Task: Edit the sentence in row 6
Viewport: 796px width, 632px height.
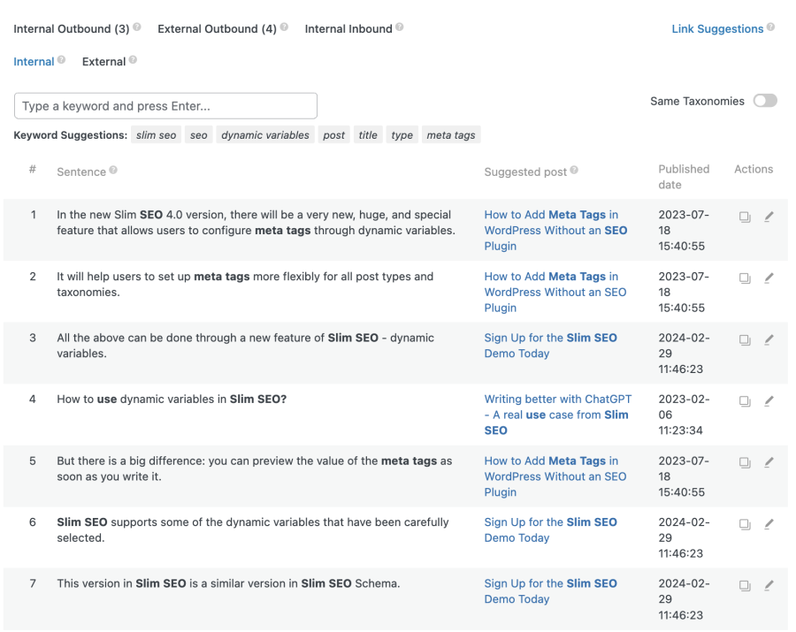Action: [x=769, y=524]
